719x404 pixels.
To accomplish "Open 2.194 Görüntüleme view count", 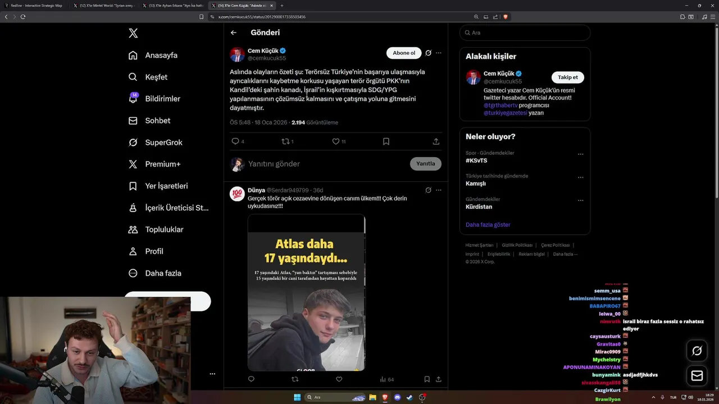I will click(x=315, y=122).
